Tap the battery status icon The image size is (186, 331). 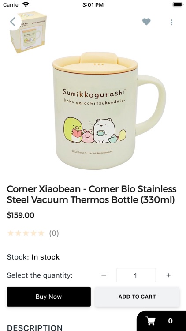178,4
